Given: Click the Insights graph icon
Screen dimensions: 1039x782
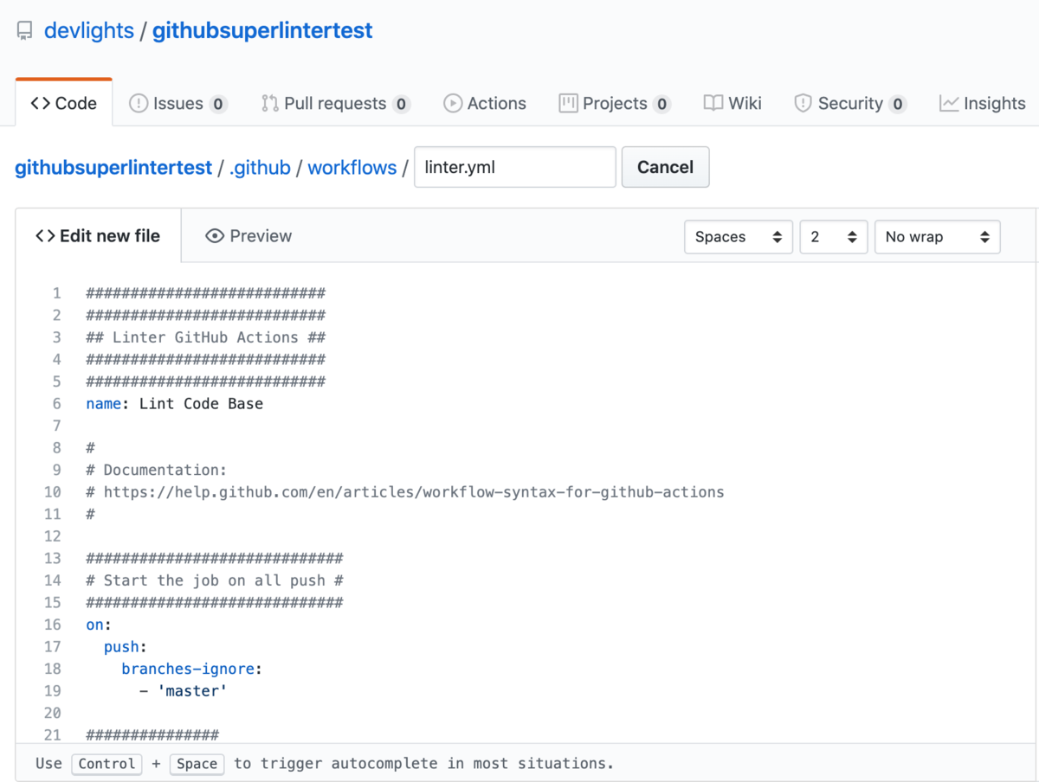Looking at the screenshot, I should pyautogui.click(x=949, y=104).
